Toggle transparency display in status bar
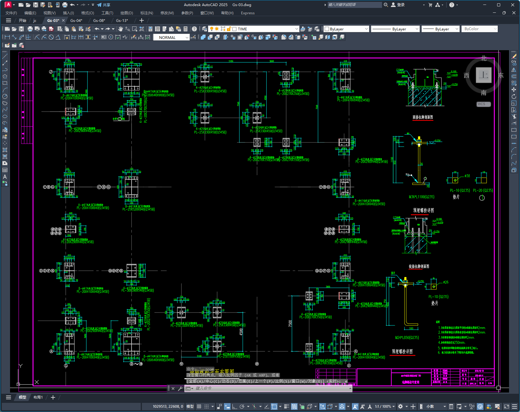This screenshot has width=520, height=412. coord(294,407)
